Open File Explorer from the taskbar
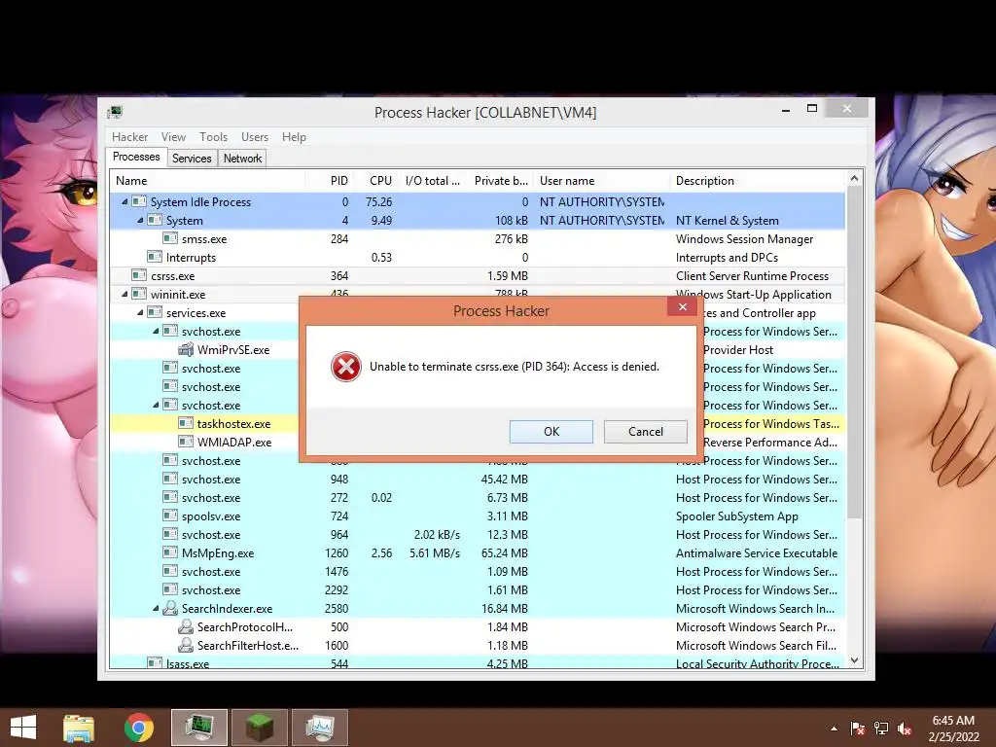The width and height of the screenshot is (996, 747). (x=79, y=728)
